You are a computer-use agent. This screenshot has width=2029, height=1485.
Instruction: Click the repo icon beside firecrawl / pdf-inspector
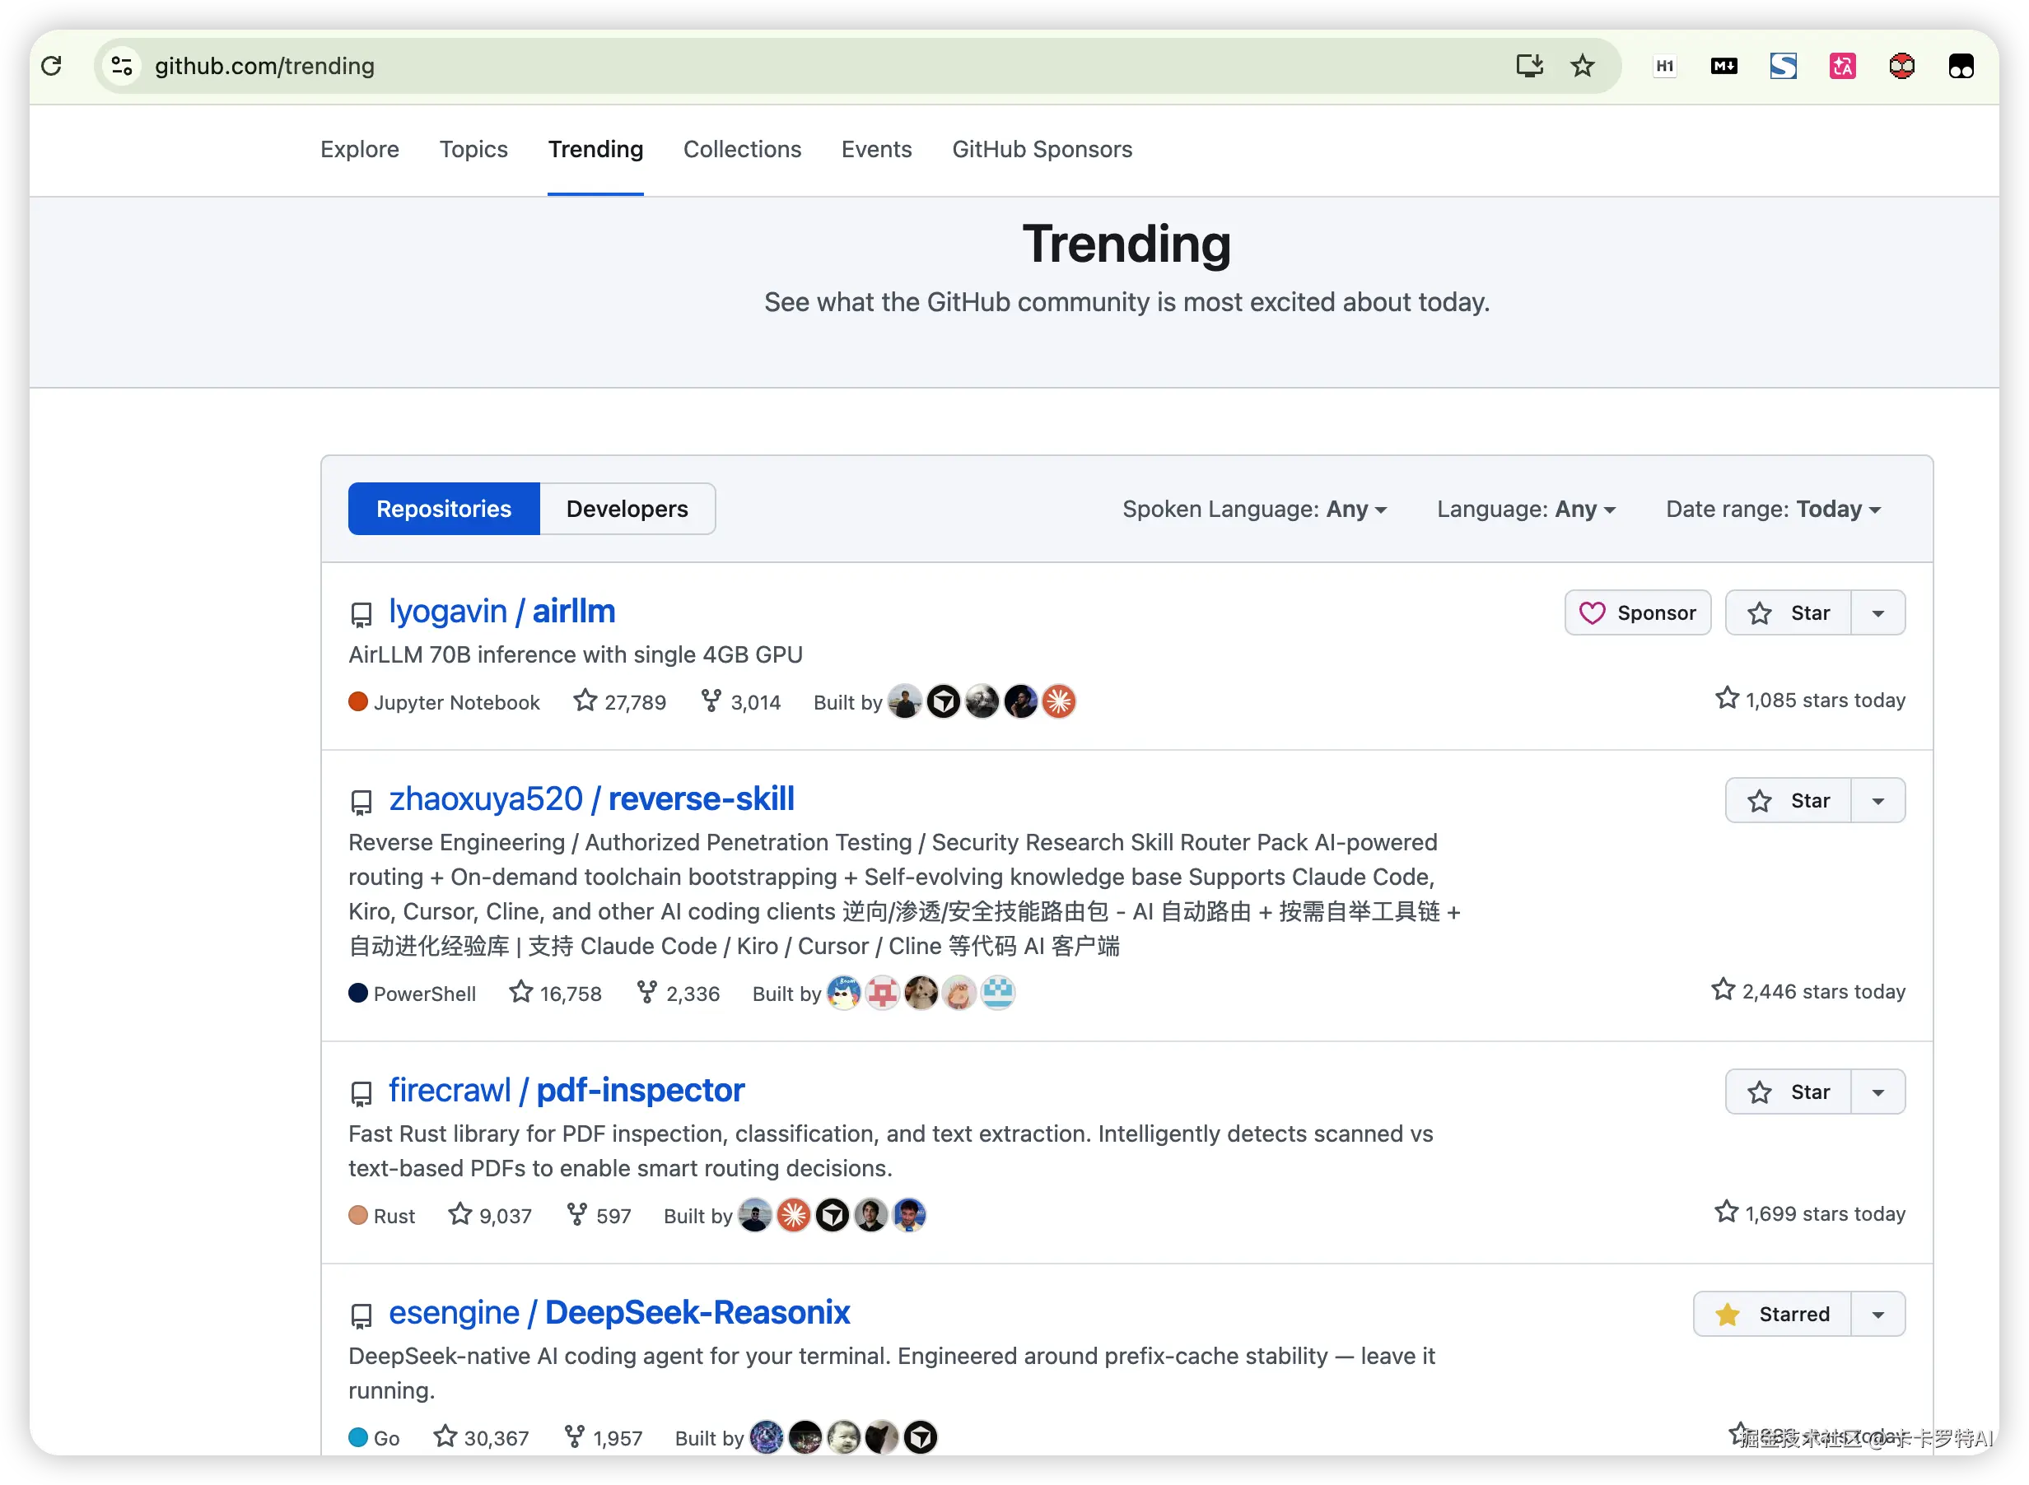pyautogui.click(x=361, y=1093)
